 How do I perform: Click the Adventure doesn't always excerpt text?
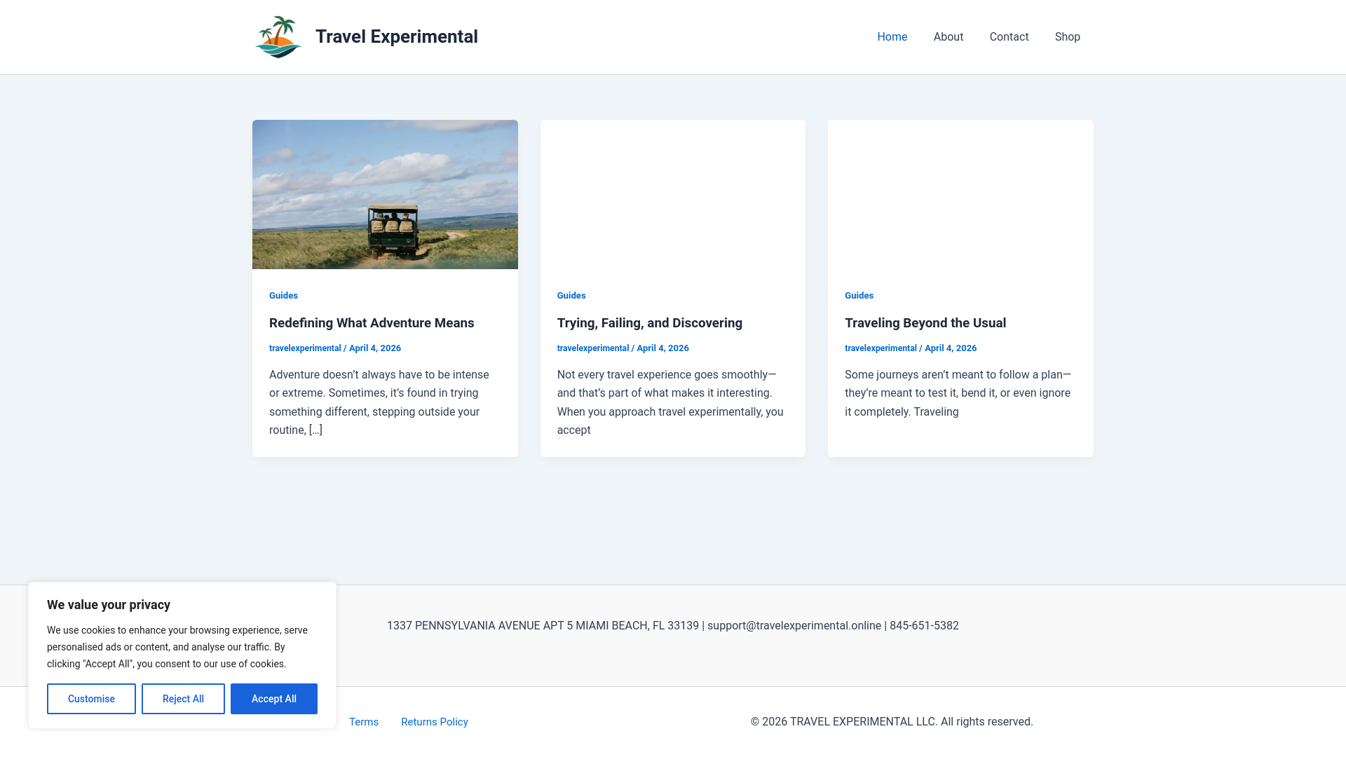coord(379,402)
